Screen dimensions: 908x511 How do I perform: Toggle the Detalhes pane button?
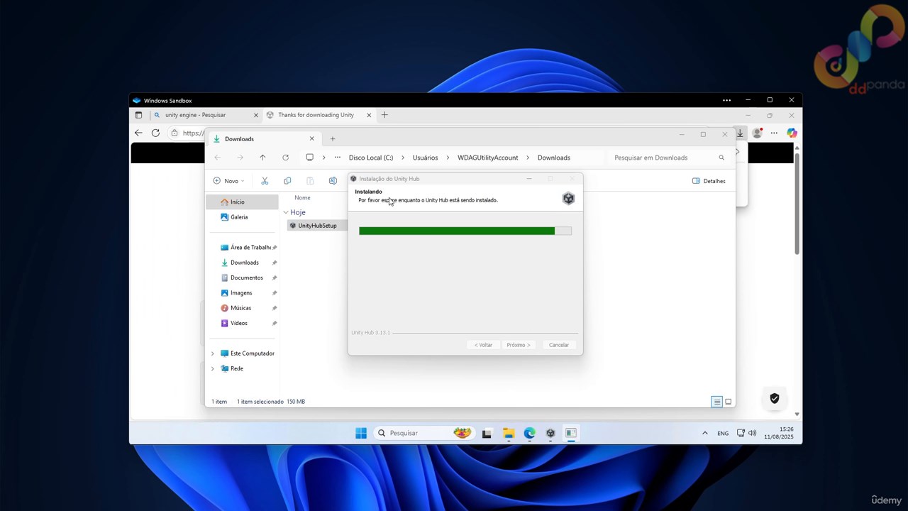709,181
